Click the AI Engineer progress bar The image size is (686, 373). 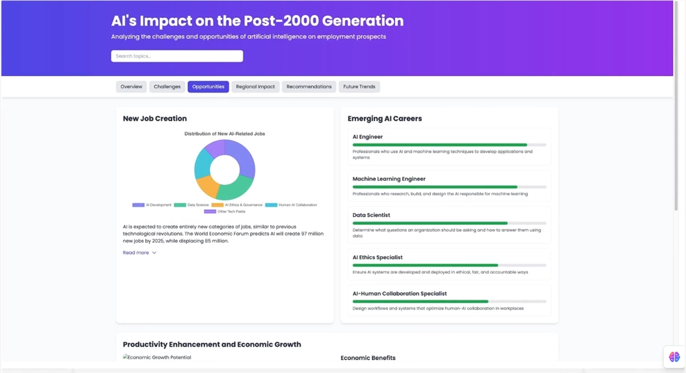pos(449,145)
